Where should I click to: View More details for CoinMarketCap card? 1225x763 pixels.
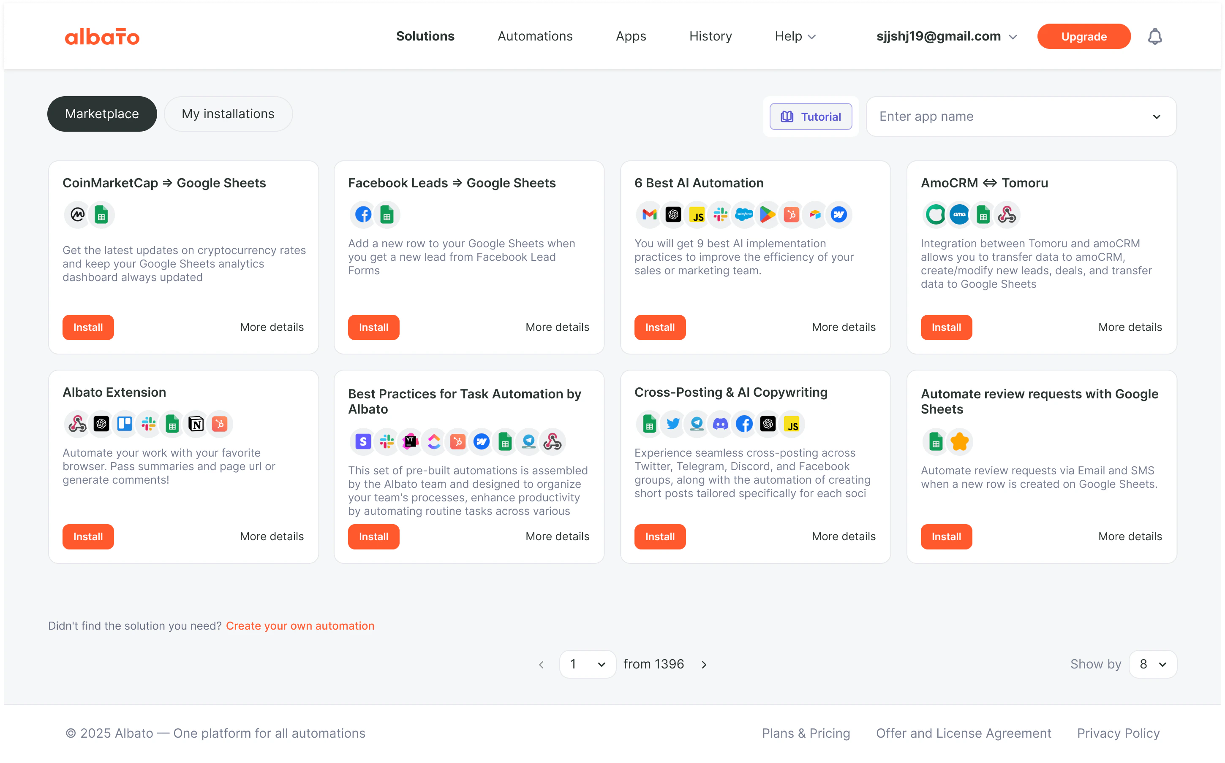[x=272, y=327]
